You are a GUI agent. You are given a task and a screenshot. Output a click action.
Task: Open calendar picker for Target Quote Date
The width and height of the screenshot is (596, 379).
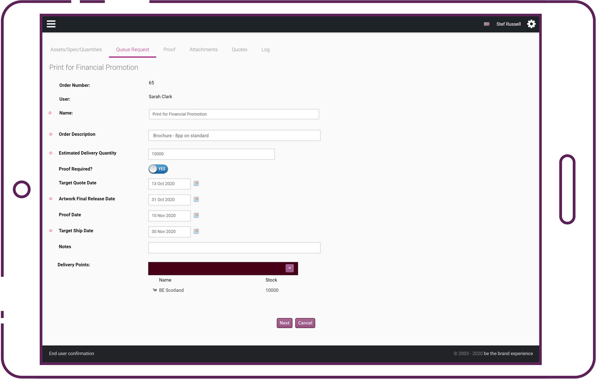coord(196,184)
